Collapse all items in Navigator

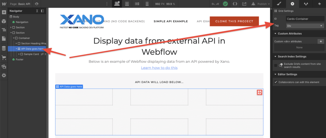tap(37, 11)
